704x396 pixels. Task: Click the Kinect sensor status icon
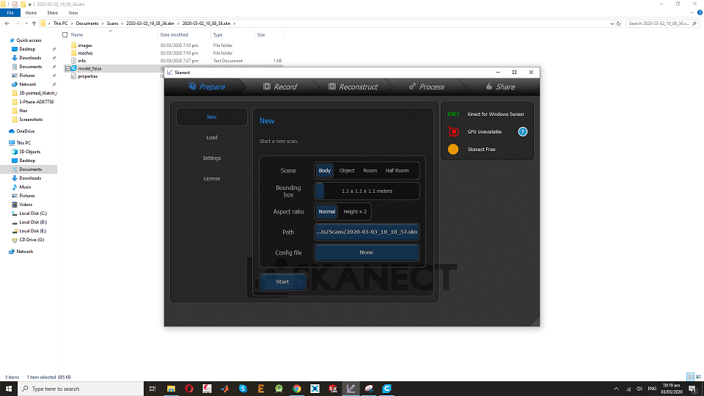(453, 114)
